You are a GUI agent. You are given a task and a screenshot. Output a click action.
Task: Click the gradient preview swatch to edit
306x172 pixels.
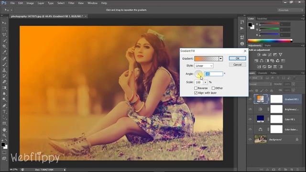[x=207, y=59]
